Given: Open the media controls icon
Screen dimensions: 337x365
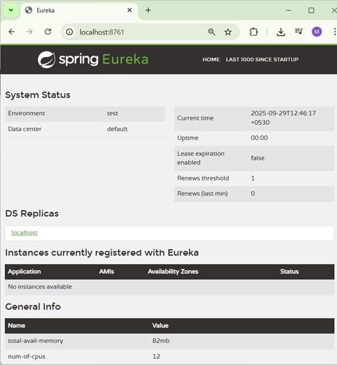Looking at the screenshot, I should 299,32.
